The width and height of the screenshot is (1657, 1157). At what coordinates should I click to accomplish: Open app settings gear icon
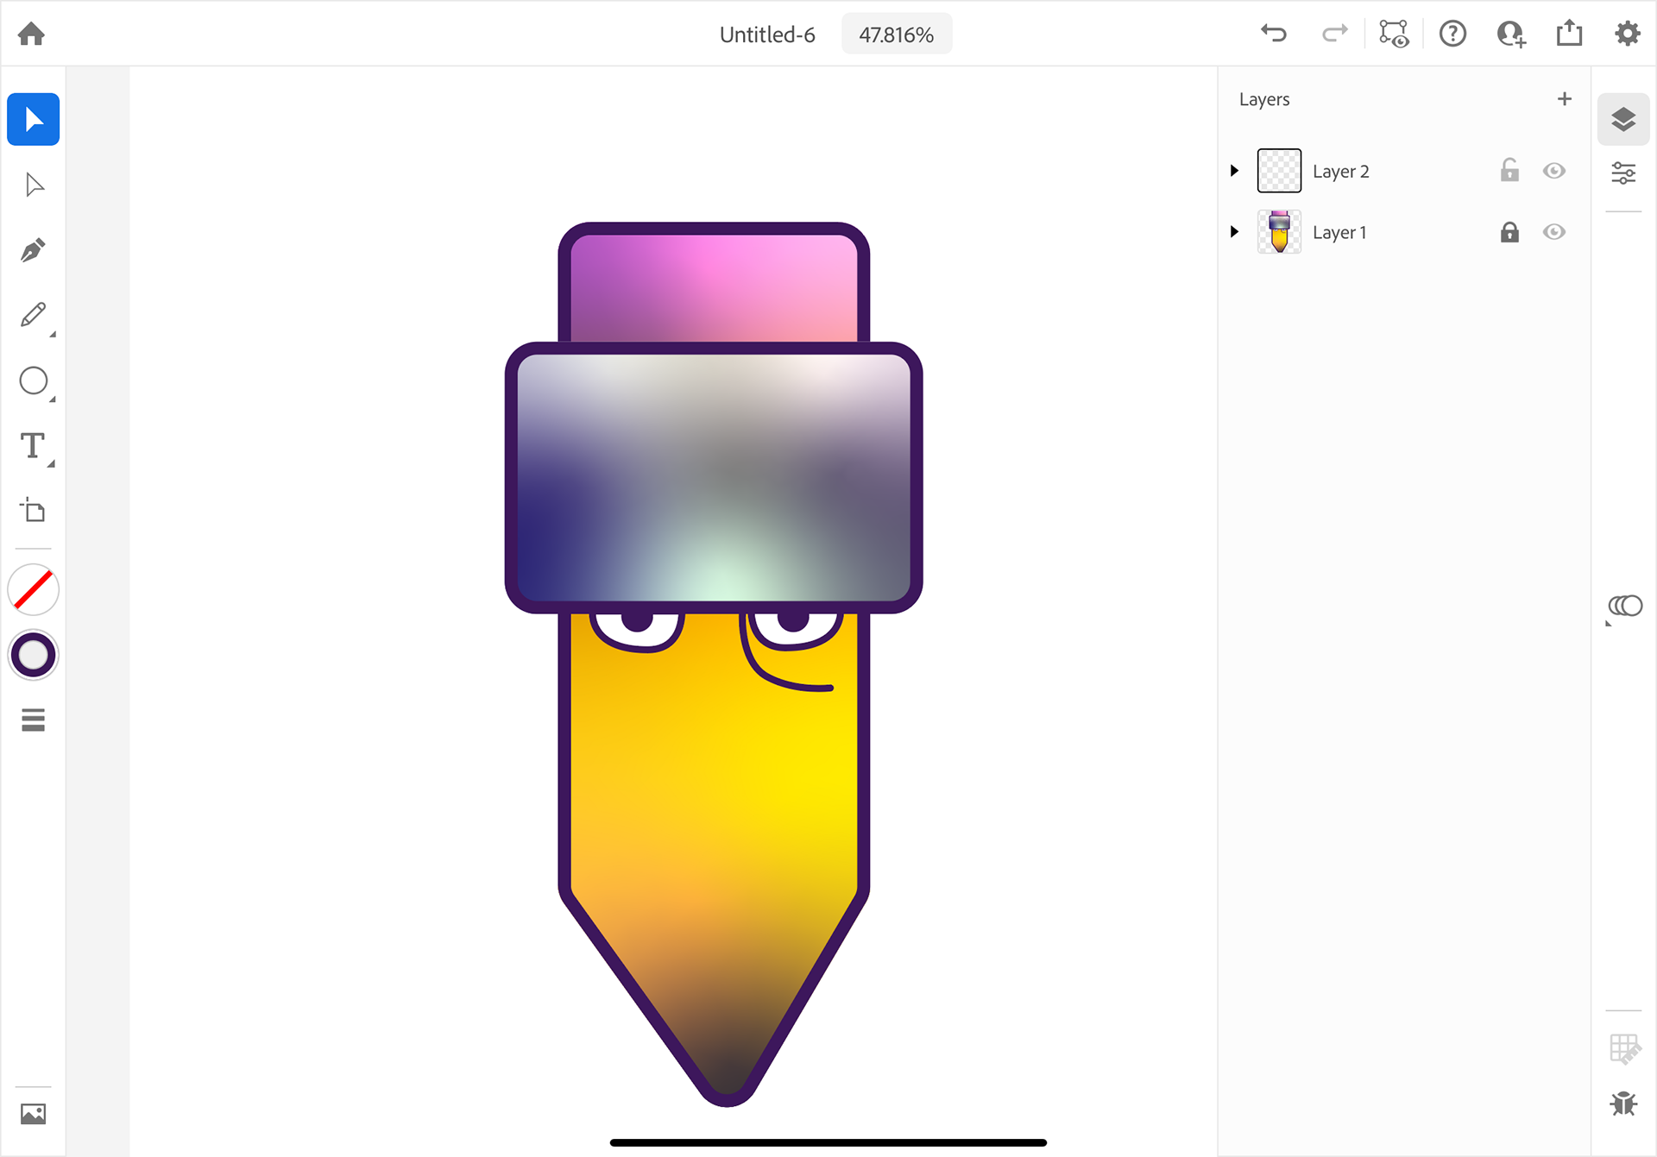click(x=1628, y=34)
